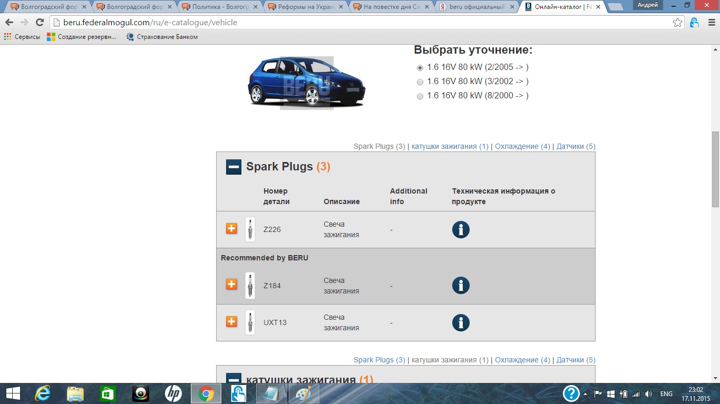720x404 pixels.
Task: Click the Z184 spark plug thumbnail
Action: [250, 286]
